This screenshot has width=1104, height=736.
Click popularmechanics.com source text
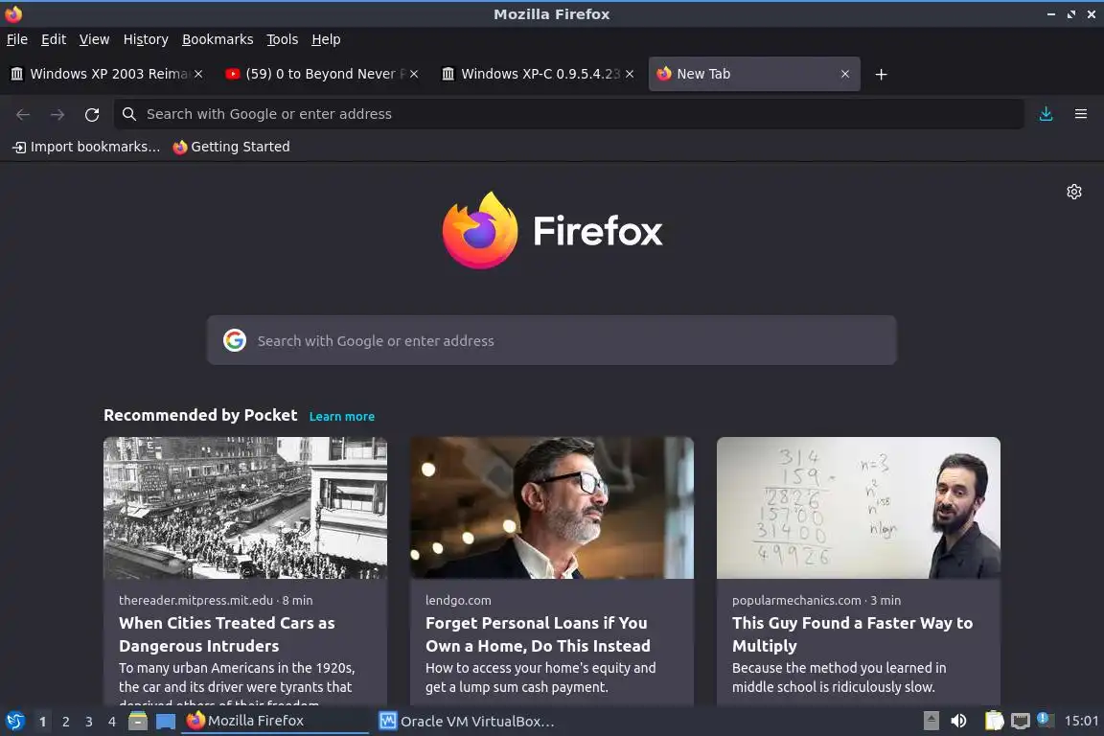pyautogui.click(x=796, y=600)
